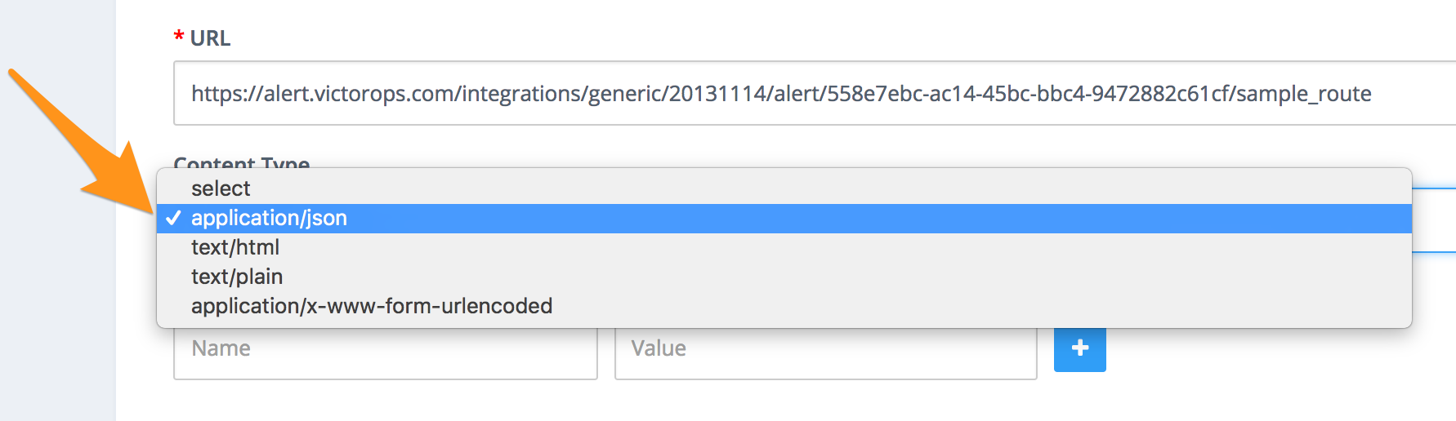1456x421 pixels.
Task: Click the orange arrow annotation
Action: coord(80,144)
